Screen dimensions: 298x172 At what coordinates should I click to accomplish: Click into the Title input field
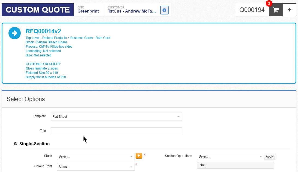tap(116, 131)
